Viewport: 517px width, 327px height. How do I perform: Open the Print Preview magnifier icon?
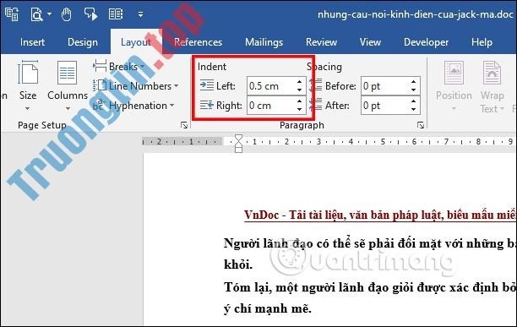click(x=36, y=14)
